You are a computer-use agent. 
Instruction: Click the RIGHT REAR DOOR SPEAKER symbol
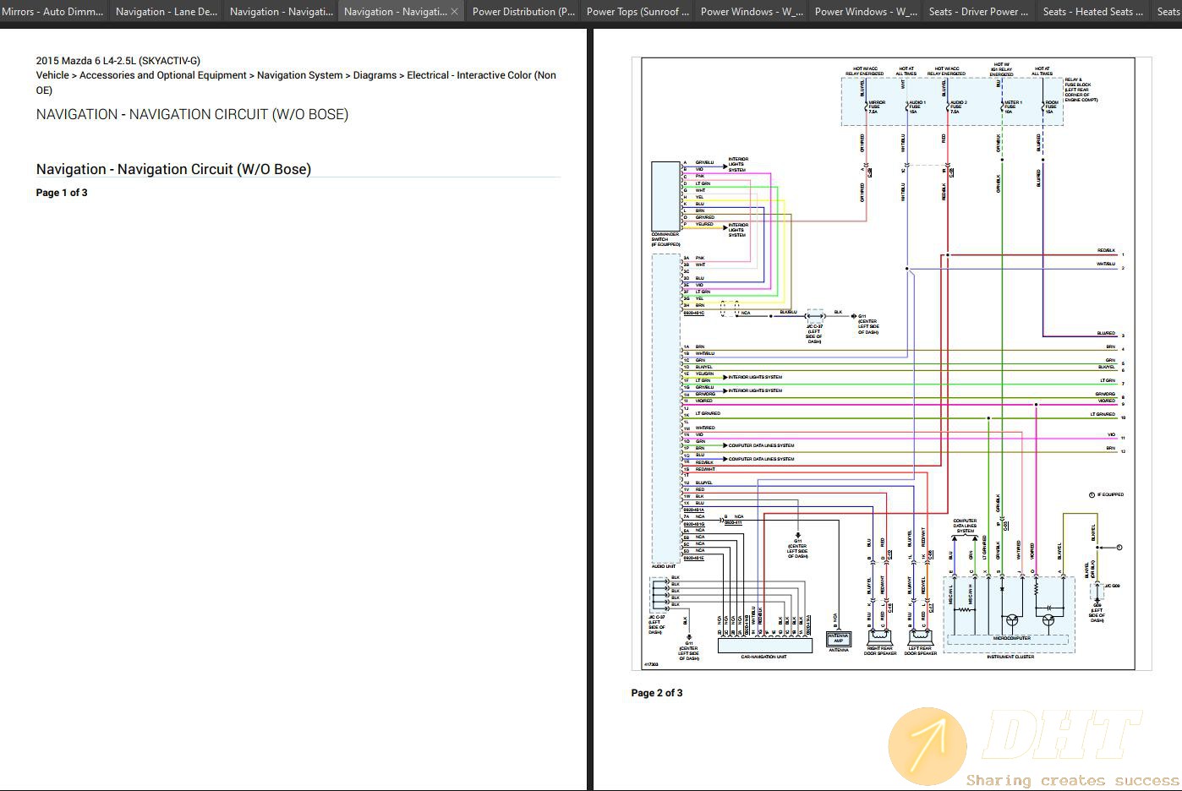[x=880, y=640]
